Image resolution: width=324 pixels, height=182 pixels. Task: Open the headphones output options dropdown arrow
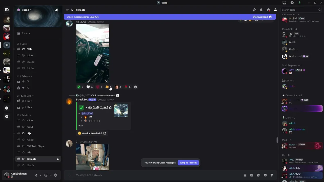(50, 175)
